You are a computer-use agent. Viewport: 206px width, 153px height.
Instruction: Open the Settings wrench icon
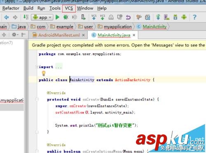139,17
